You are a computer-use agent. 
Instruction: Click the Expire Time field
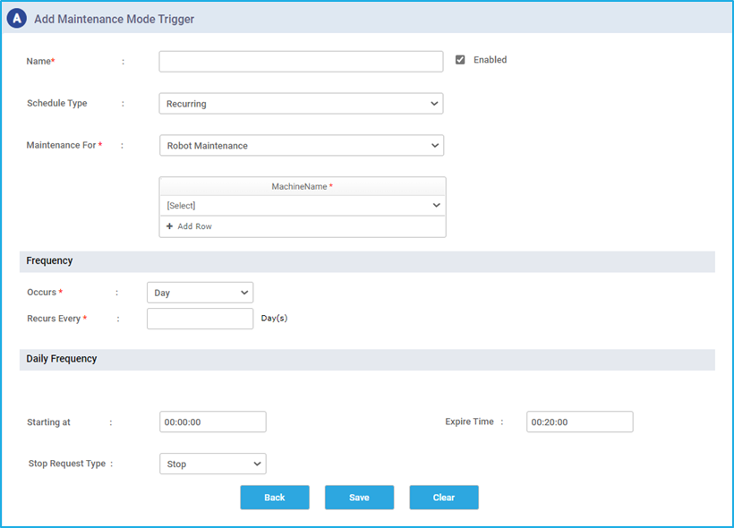point(579,422)
